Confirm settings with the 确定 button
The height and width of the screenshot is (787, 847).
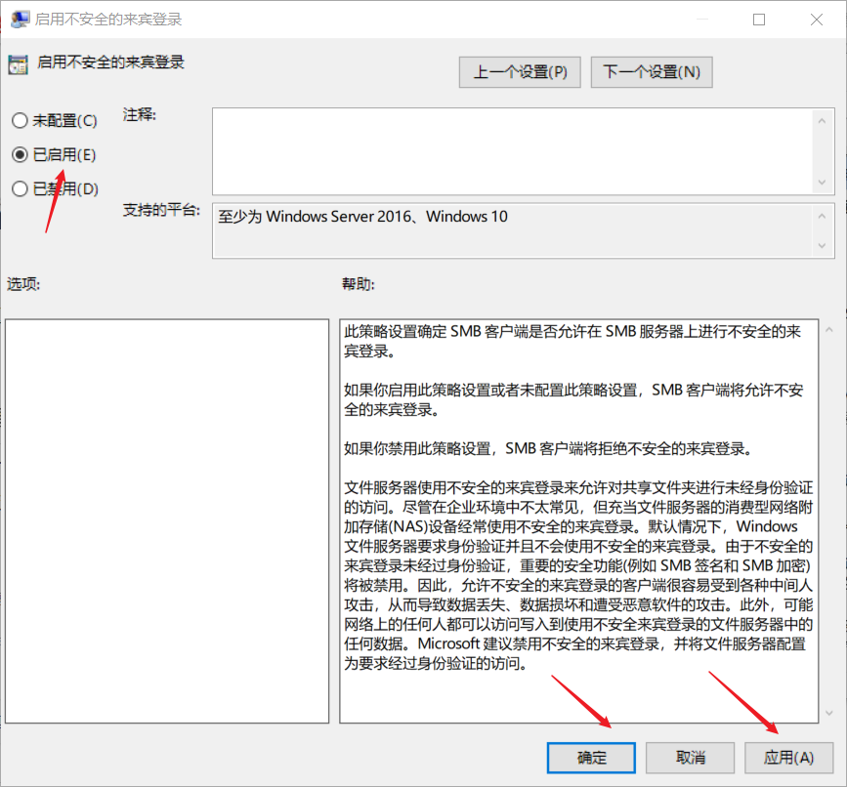click(590, 758)
